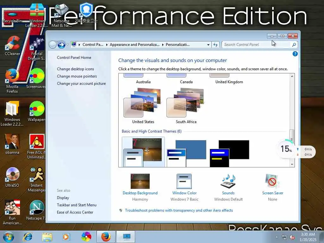Click the Appearance and Personalization breadcrumb
The height and width of the screenshot is (243, 324).
[x=134, y=45]
